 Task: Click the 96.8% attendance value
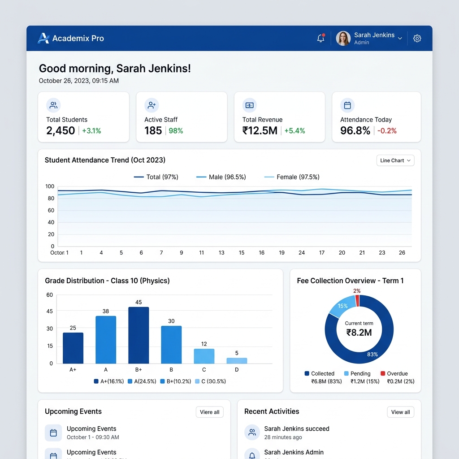[x=355, y=130]
